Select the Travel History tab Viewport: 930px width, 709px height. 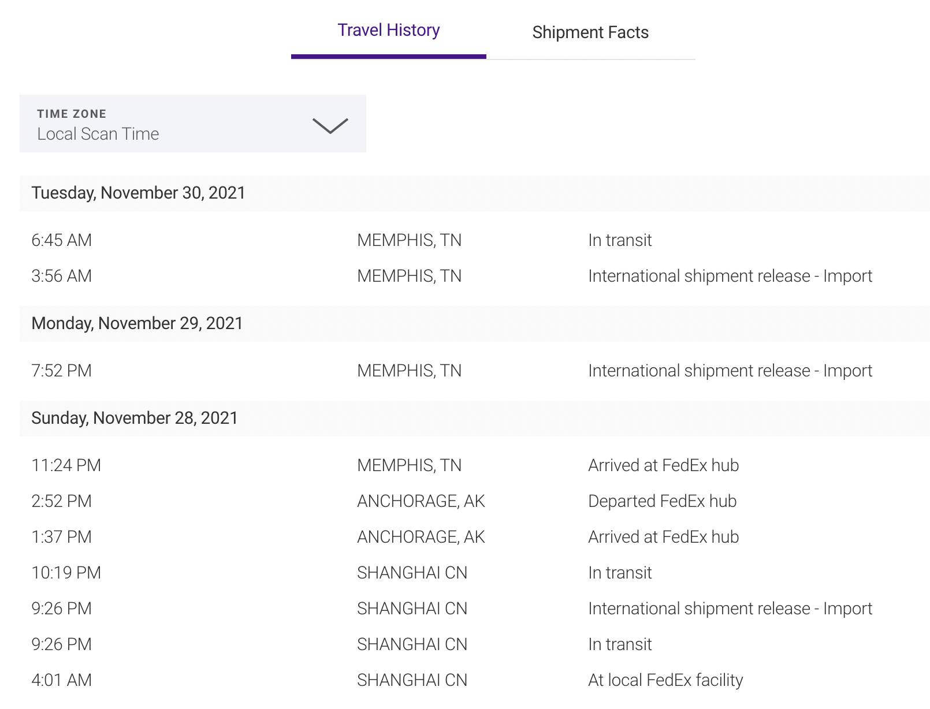pos(389,30)
